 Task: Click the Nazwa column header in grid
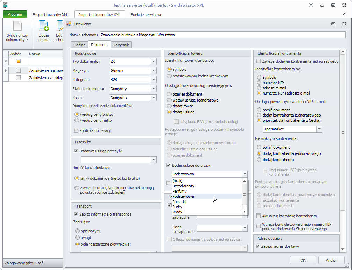tap(45, 54)
